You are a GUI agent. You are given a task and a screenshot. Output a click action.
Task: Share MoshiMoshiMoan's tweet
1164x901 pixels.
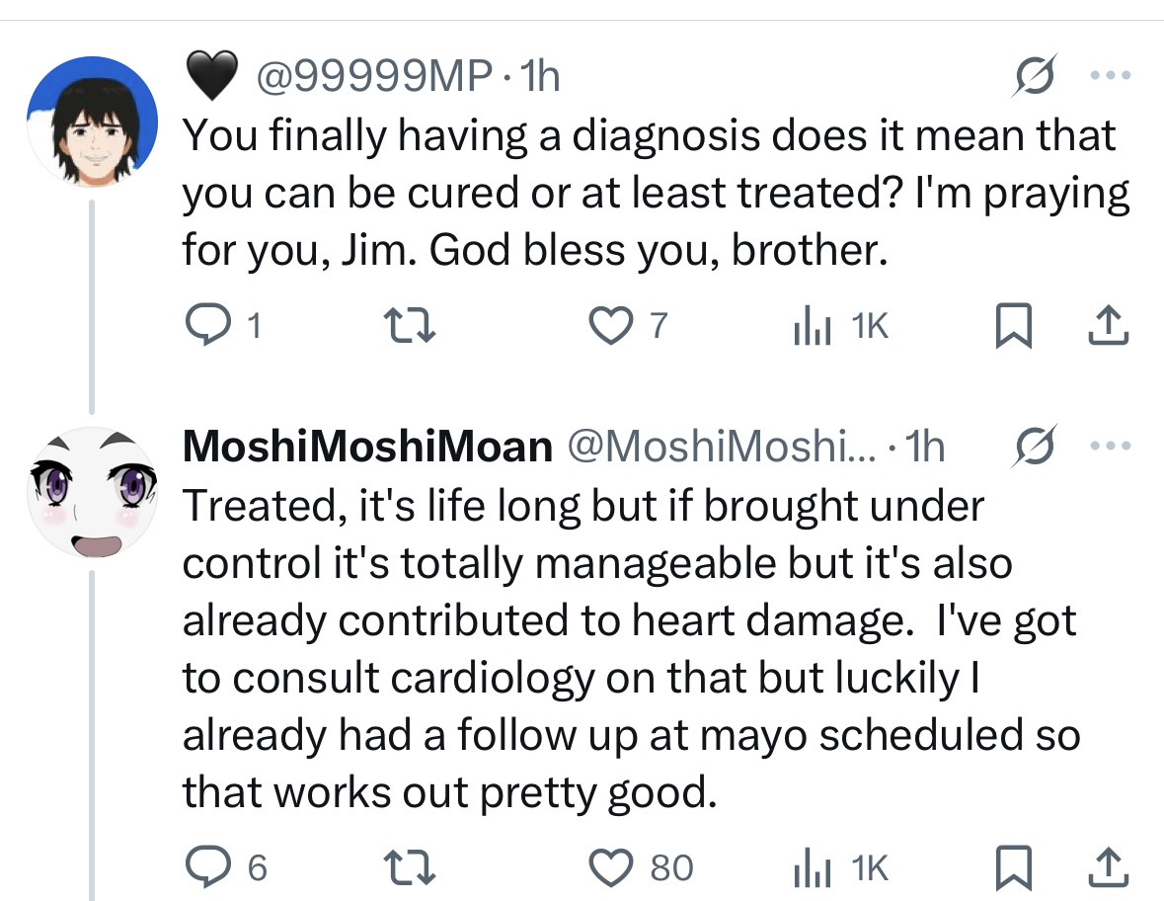coord(1109,867)
